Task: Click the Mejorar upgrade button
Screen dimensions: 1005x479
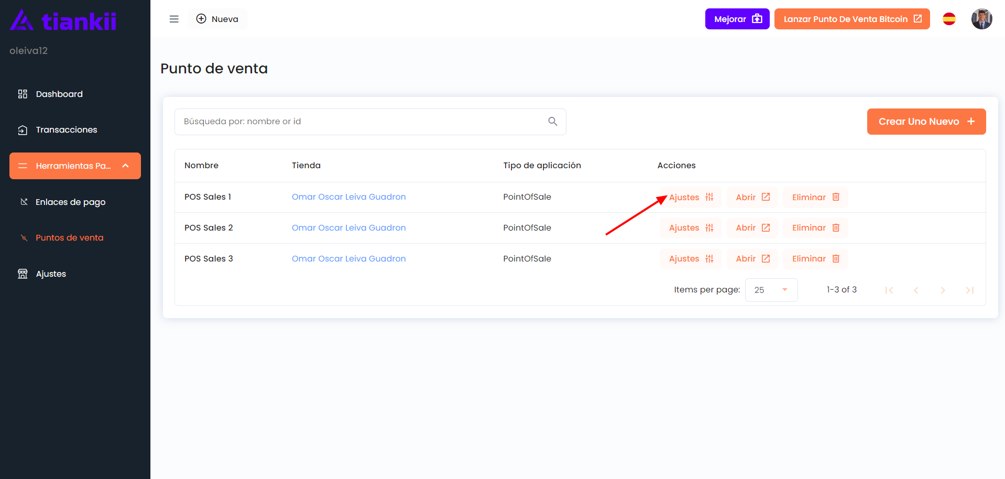Action: coord(737,19)
